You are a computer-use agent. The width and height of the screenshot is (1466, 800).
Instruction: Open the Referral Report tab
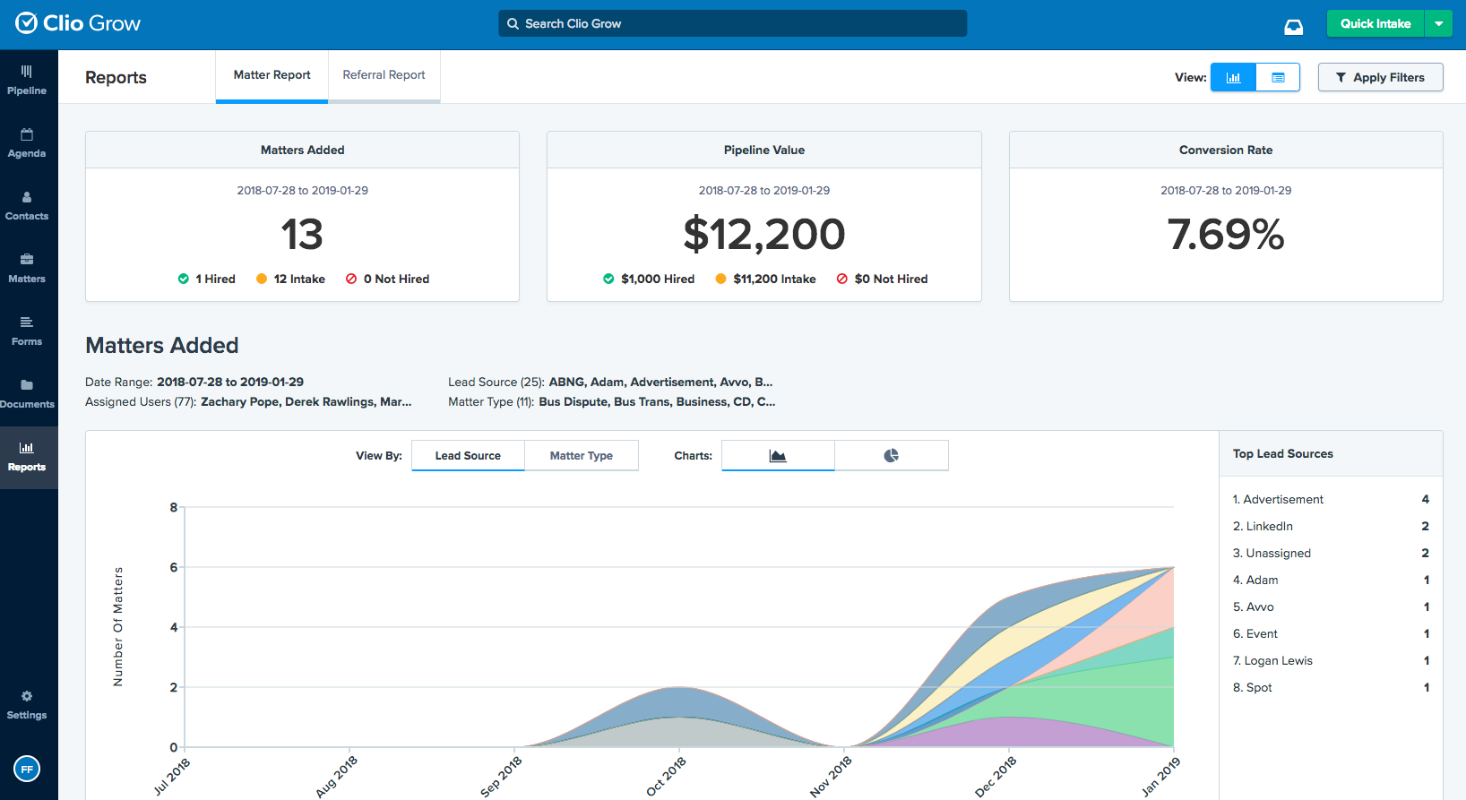point(384,75)
